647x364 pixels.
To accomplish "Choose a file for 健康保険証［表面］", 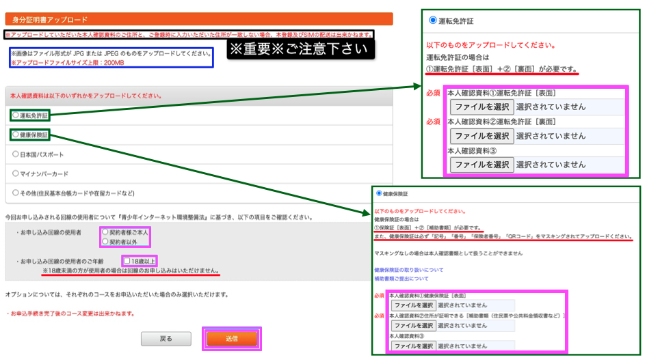I will click(x=414, y=305).
